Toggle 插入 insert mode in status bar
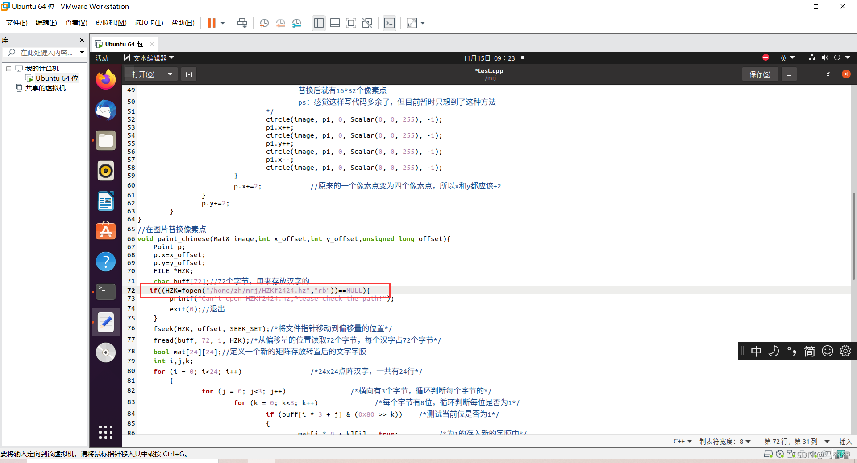This screenshot has height=463, width=857. (x=845, y=442)
